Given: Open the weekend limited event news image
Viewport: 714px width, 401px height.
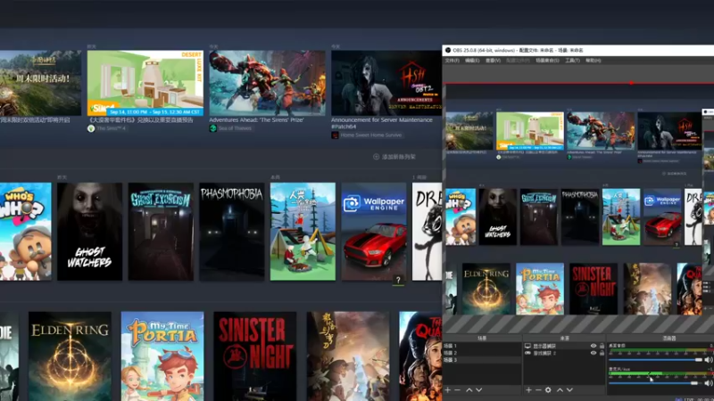Looking at the screenshot, I should [x=40, y=83].
